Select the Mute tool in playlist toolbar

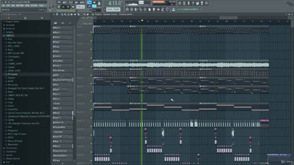pyautogui.click(x=72, y=14)
